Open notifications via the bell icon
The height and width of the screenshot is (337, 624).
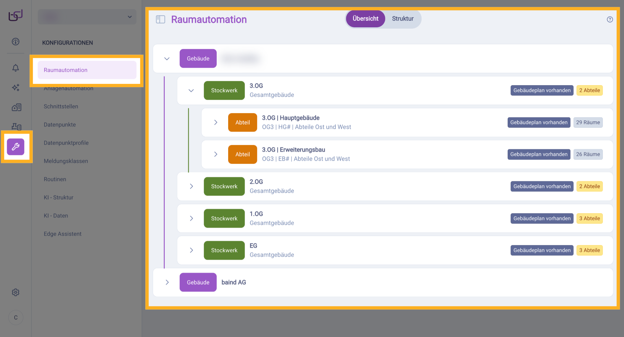16,68
